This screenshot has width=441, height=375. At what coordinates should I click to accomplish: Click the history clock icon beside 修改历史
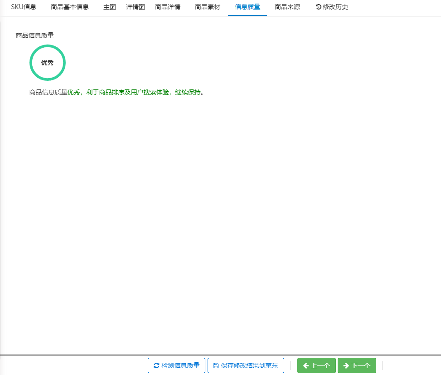coord(318,7)
